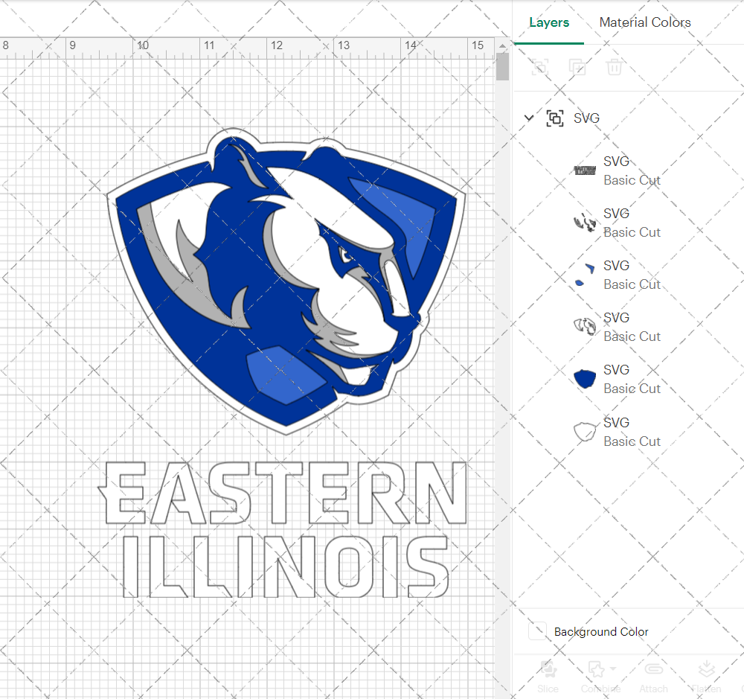
Task: Click the Slice tool
Action: [x=548, y=676]
